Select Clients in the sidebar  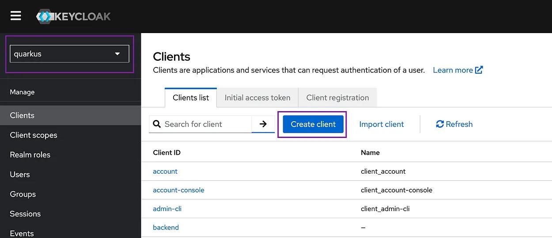pos(71,115)
